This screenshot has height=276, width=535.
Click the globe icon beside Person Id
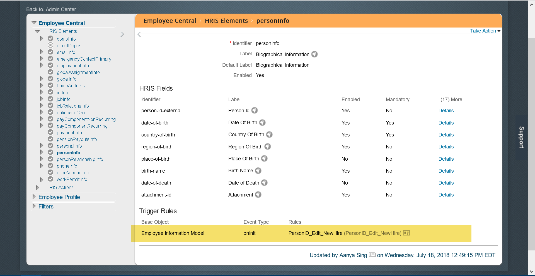pos(255,110)
